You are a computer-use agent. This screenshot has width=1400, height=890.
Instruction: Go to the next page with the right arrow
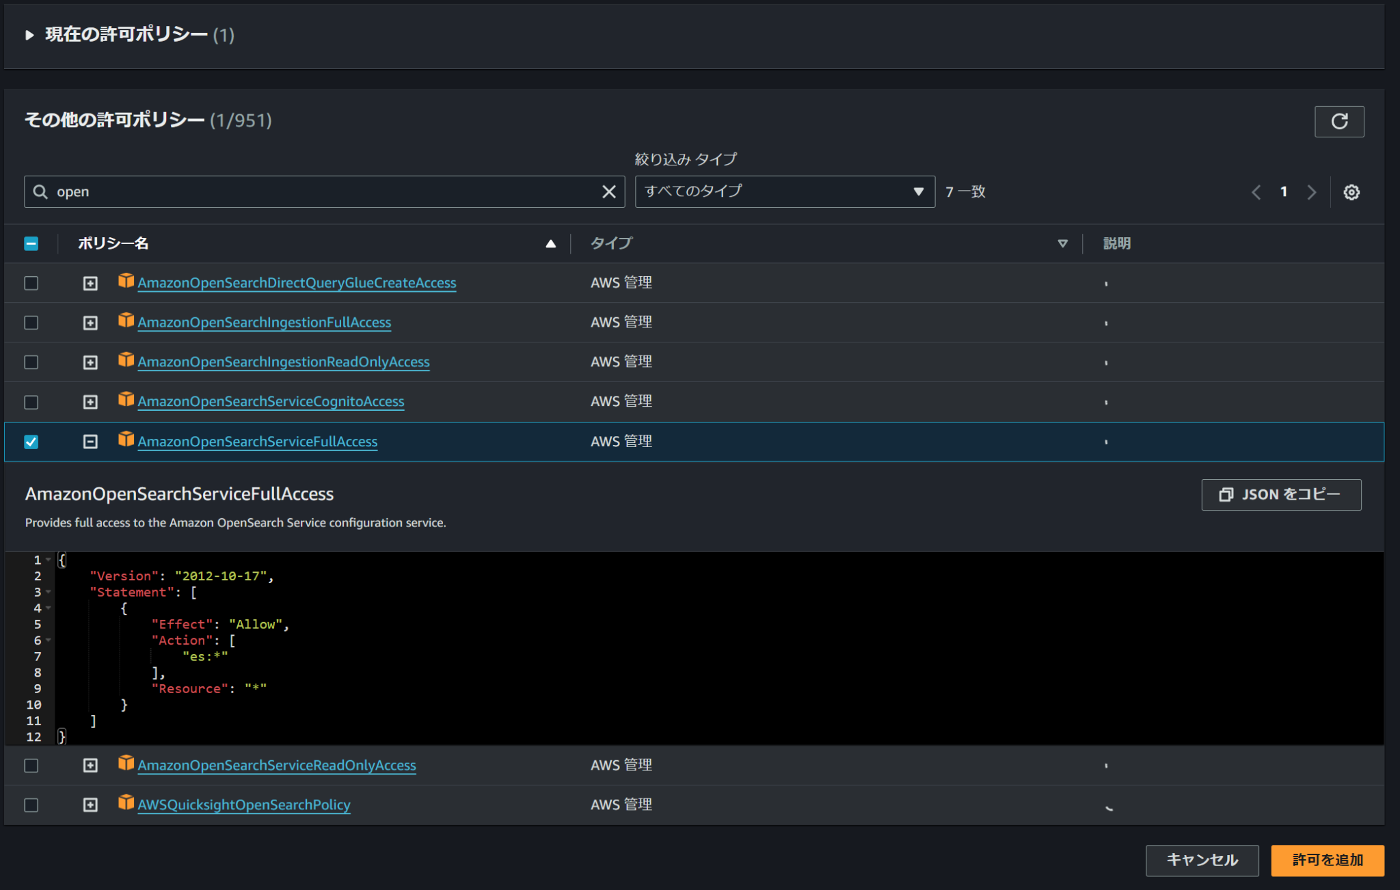[x=1311, y=192]
